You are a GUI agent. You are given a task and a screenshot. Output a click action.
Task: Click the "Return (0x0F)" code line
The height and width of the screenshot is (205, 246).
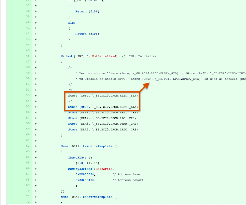tap(87, 11)
